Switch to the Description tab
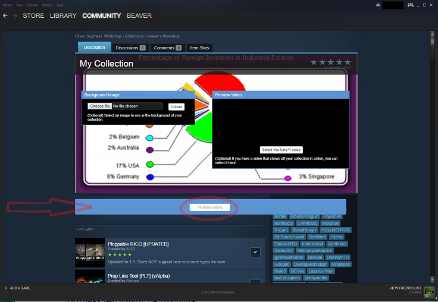 [x=95, y=47]
